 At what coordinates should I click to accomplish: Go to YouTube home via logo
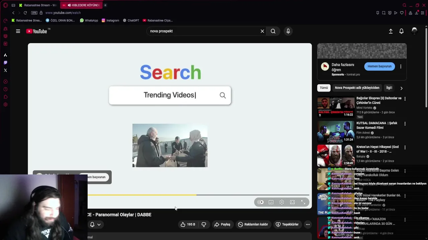pyautogui.click(x=36, y=31)
